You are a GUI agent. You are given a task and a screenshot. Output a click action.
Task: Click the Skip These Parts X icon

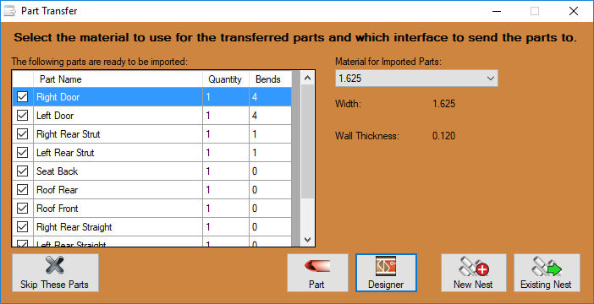tap(55, 265)
